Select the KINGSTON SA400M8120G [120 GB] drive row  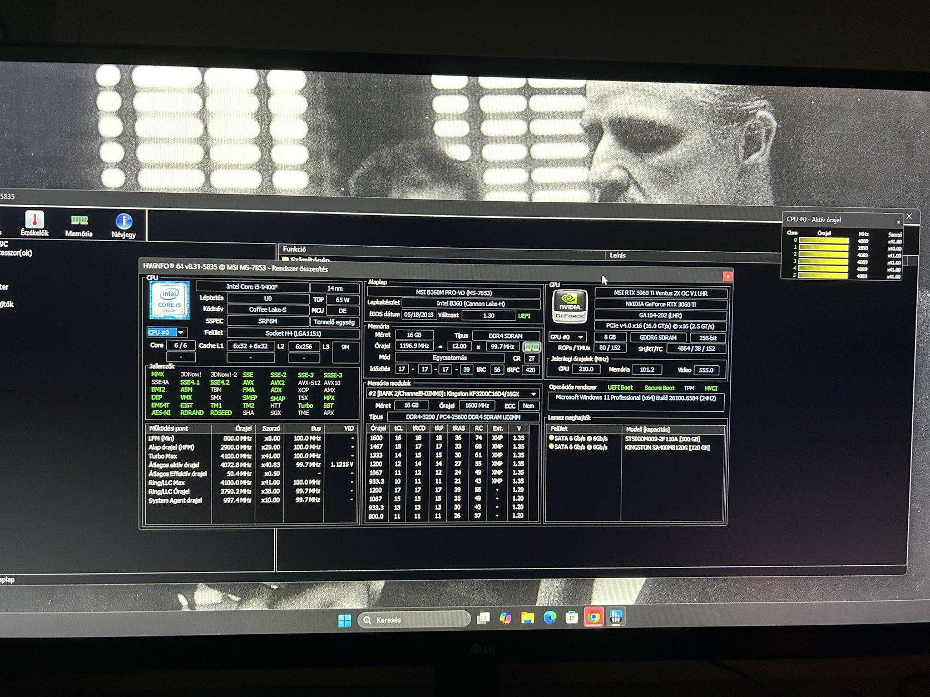(x=636, y=447)
